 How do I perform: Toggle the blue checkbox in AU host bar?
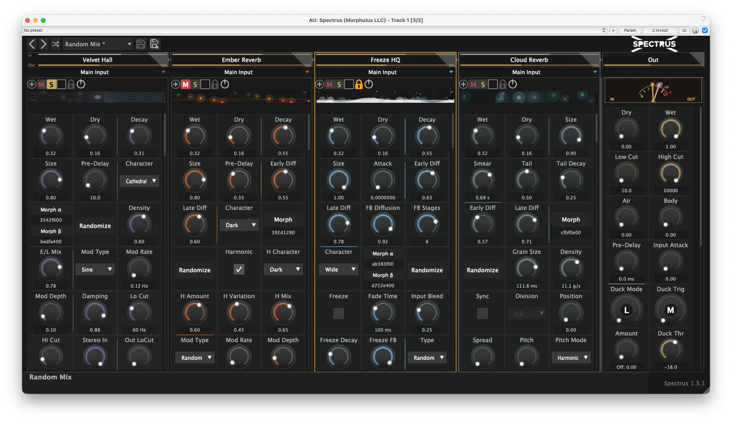705,30
